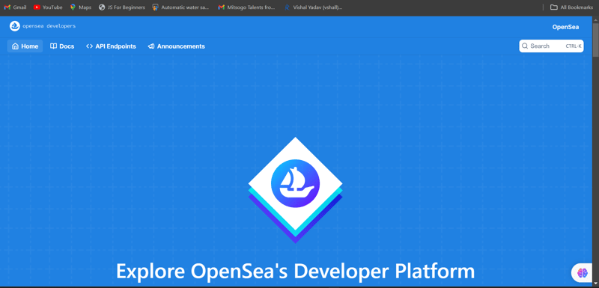Open the Mitsogo Talents bookmark
The image size is (599, 288).
[246, 7]
